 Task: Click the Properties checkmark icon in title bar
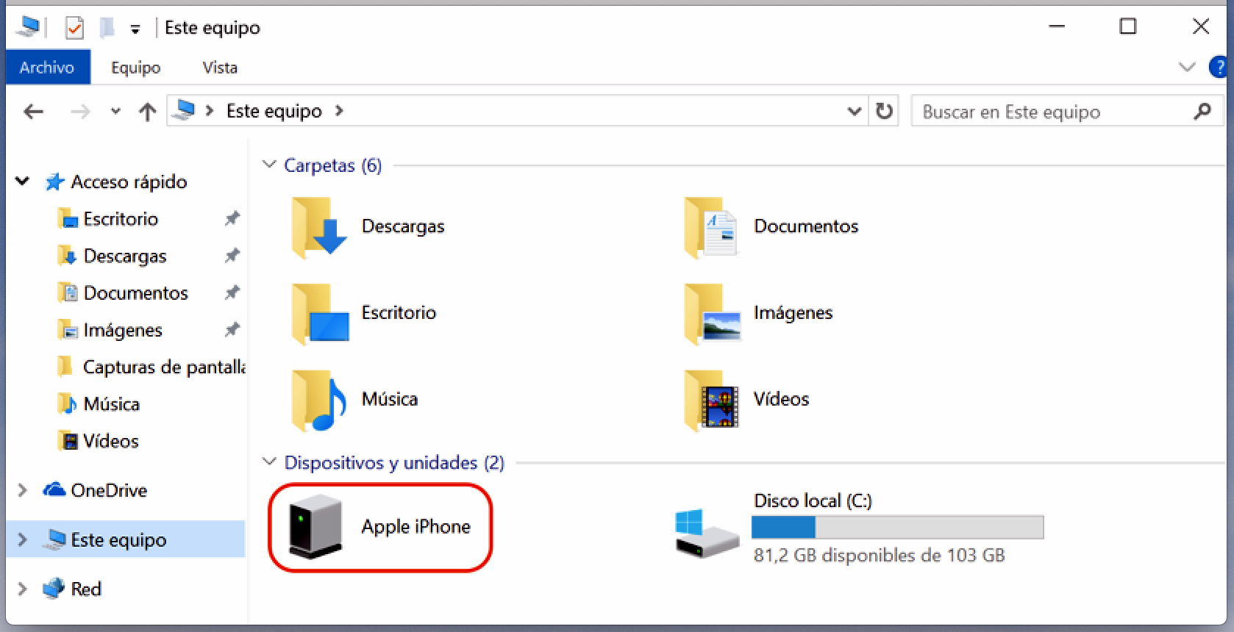click(74, 28)
